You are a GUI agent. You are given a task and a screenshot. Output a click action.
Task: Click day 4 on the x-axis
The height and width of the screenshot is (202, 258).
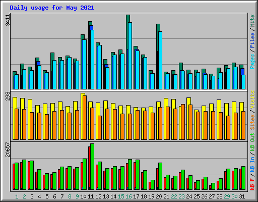coord(39,196)
